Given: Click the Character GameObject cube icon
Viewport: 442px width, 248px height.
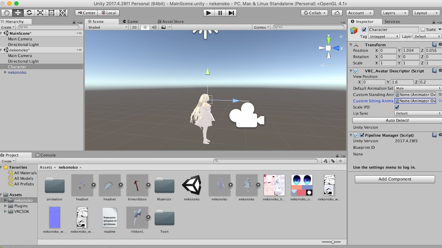Looking at the screenshot, I should (354, 31).
